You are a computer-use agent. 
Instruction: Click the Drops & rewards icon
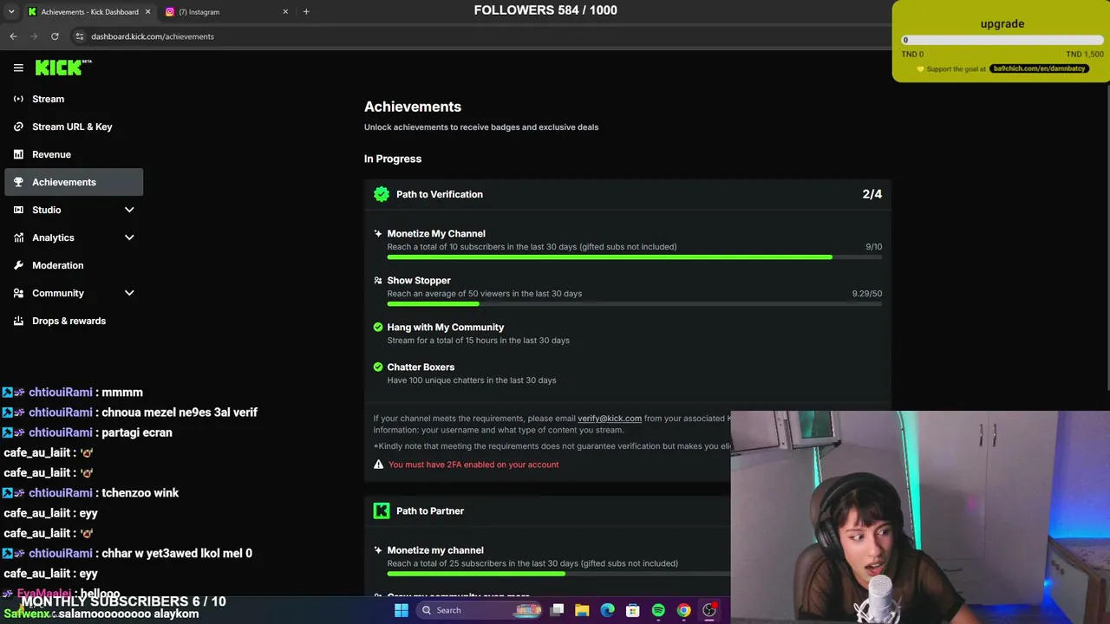tap(18, 321)
